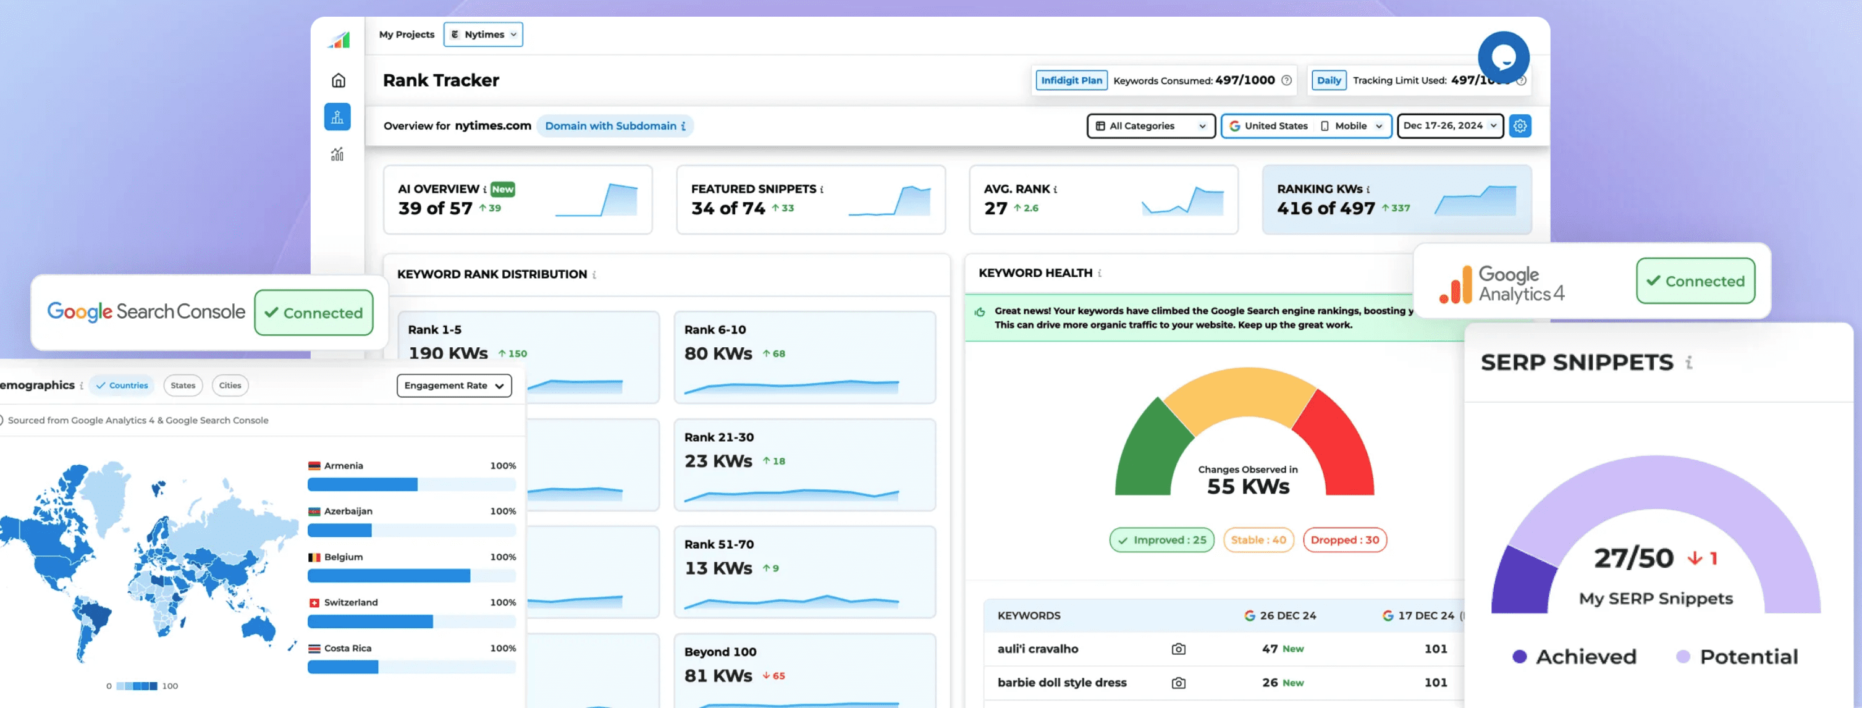Open the Engagement Rate dropdown
The image size is (1862, 708).
tap(454, 386)
